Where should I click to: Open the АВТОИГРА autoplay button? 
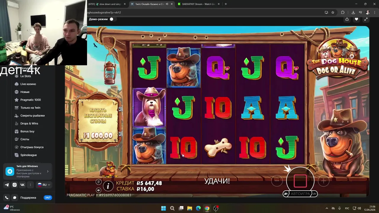(x=300, y=194)
